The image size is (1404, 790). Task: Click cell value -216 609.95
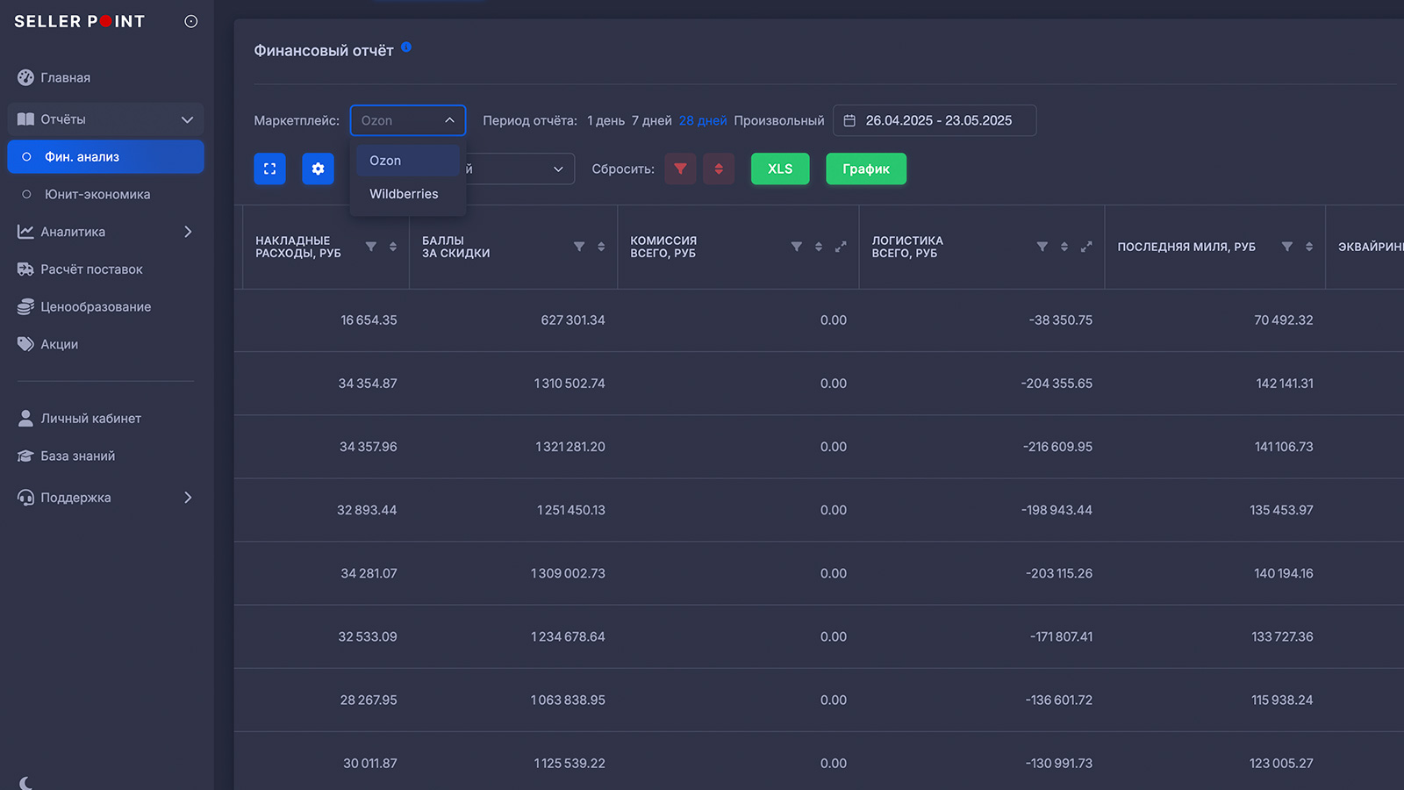click(1057, 447)
